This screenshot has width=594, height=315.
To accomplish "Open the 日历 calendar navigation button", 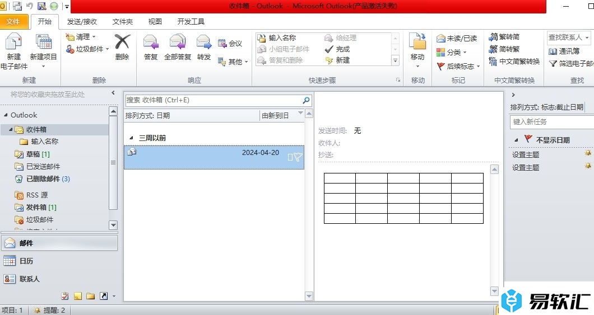I will 59,261.
